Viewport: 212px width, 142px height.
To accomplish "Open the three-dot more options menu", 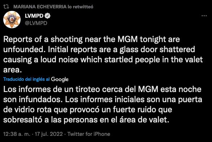I will coord(204,16).
